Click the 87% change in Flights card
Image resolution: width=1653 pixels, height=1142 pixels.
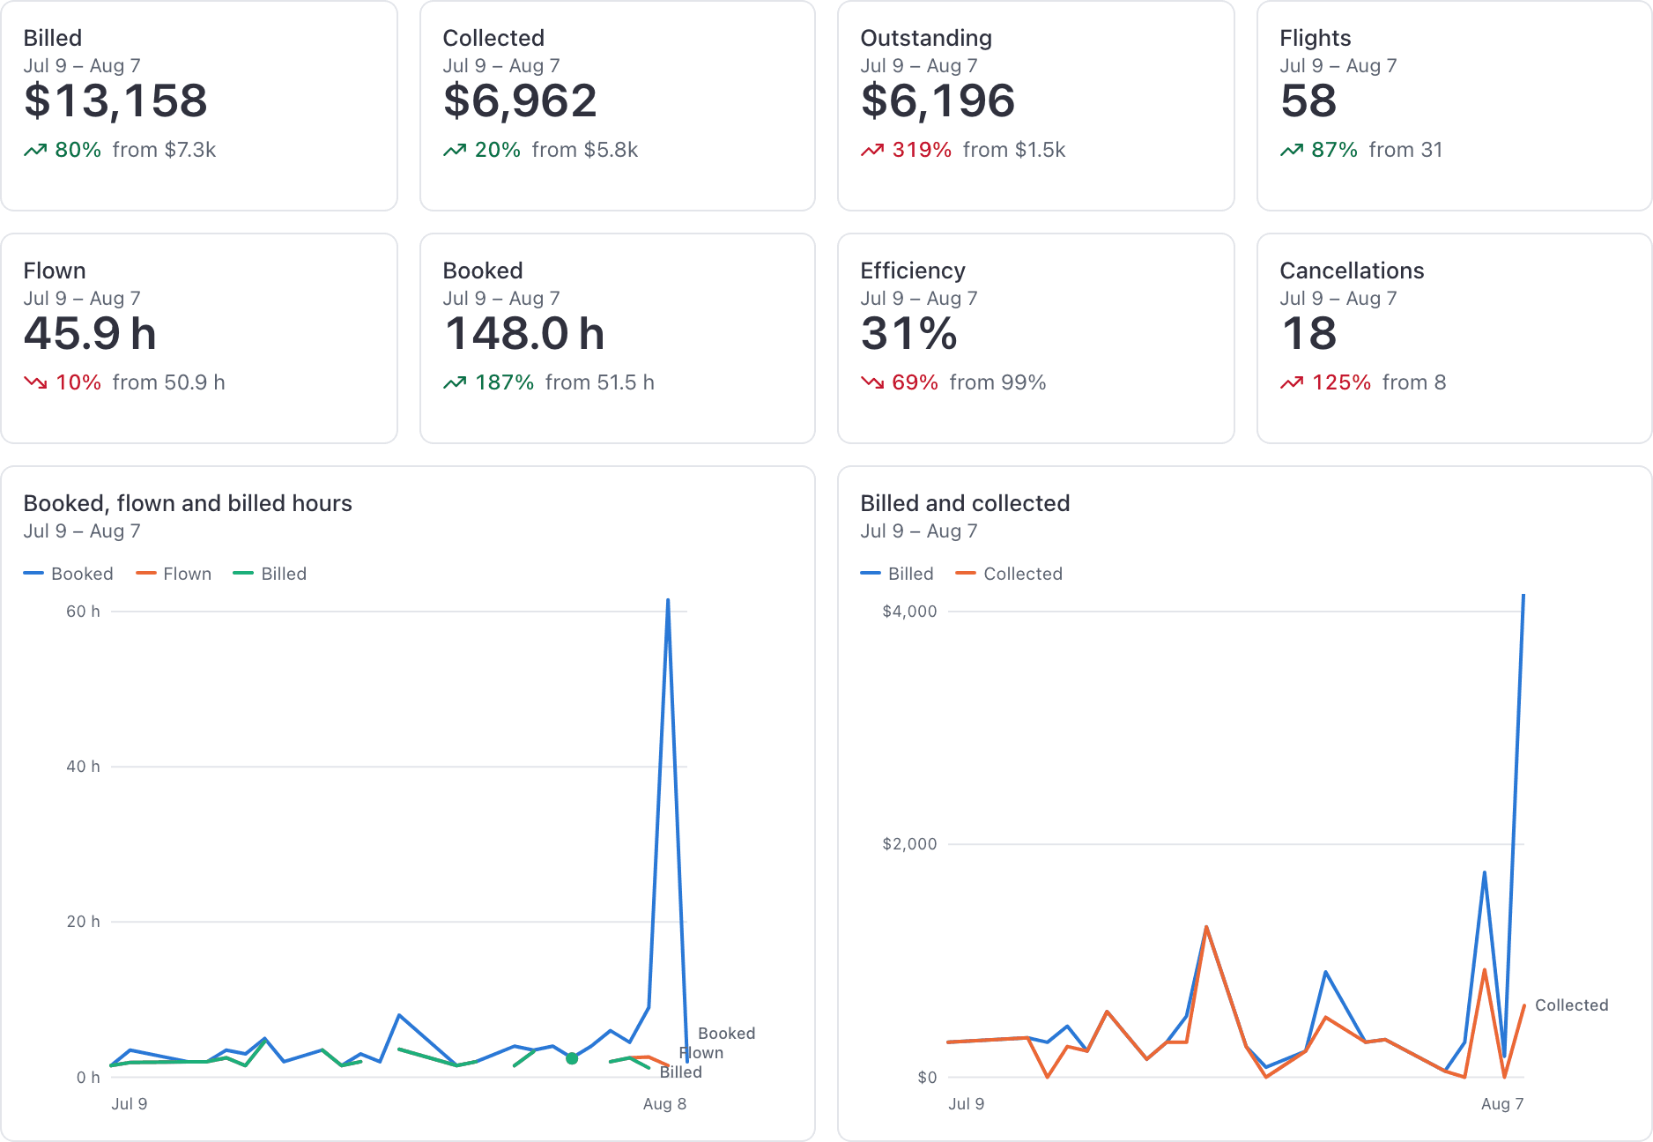(1334, 150)
